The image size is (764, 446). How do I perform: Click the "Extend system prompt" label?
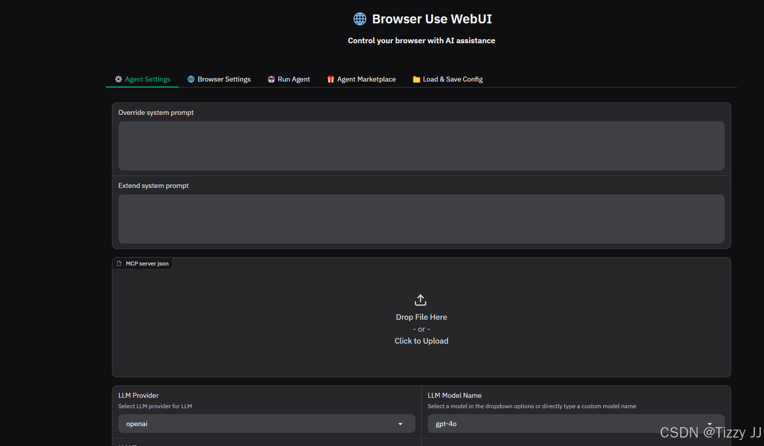tap(154, 185)
